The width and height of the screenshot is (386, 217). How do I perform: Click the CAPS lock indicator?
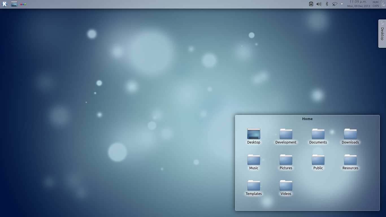point(376,6)
